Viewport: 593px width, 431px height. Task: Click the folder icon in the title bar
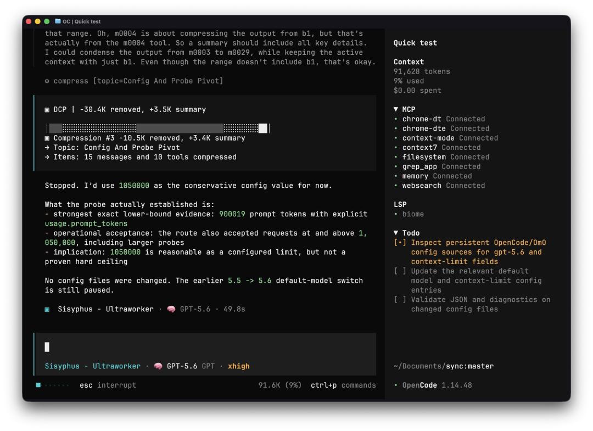tap(58, 21)
